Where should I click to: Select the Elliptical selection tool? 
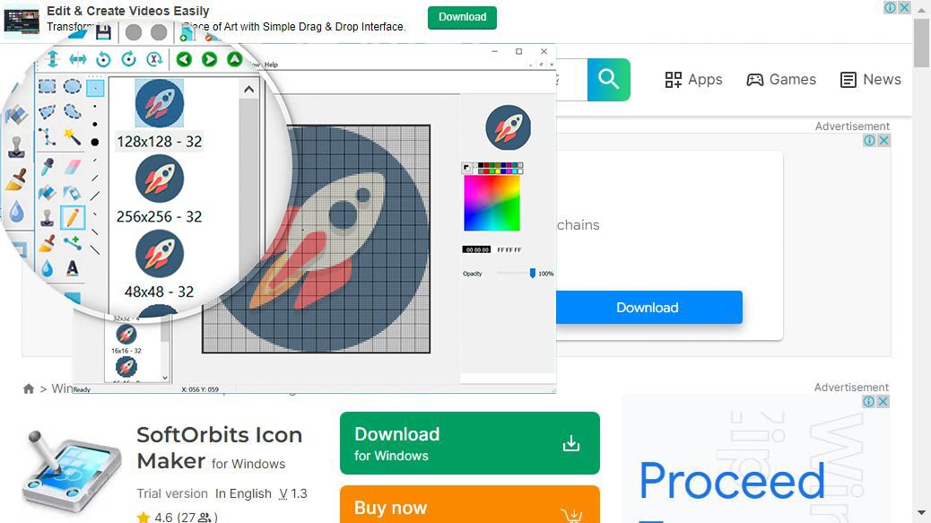pyautogui.click(x=73, y=87)
